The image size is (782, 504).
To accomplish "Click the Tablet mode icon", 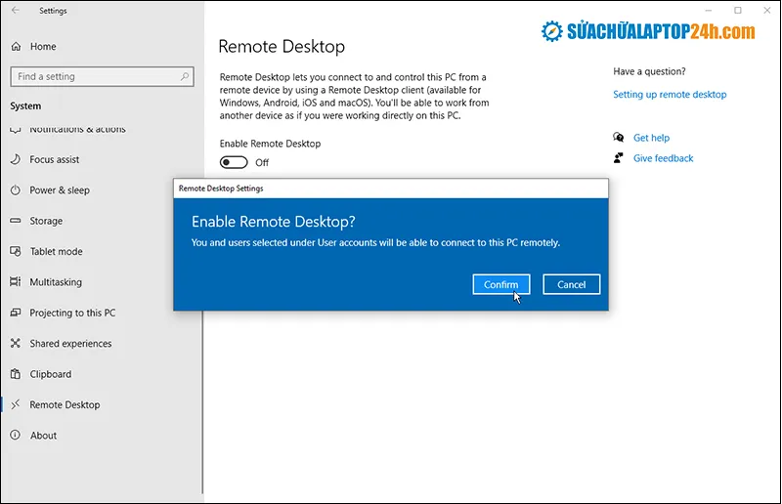I will point(16,251).
